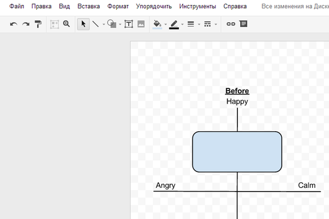The height and width of the screenshot is (219, 329).
Task: Open the Файл menu
Action: tap(16, 7)
